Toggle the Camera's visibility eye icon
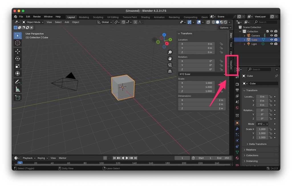 [x=272, y=35]
